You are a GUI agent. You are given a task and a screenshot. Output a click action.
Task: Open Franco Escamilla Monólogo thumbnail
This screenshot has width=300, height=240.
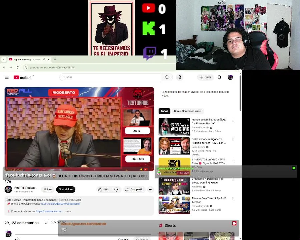tap(174, 127)
